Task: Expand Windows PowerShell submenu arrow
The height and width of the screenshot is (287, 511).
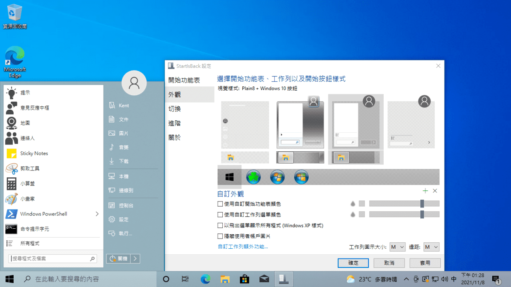Action: point(97,214)
